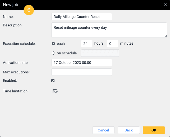Click the empty Max executions field

(x=81, y=72)
